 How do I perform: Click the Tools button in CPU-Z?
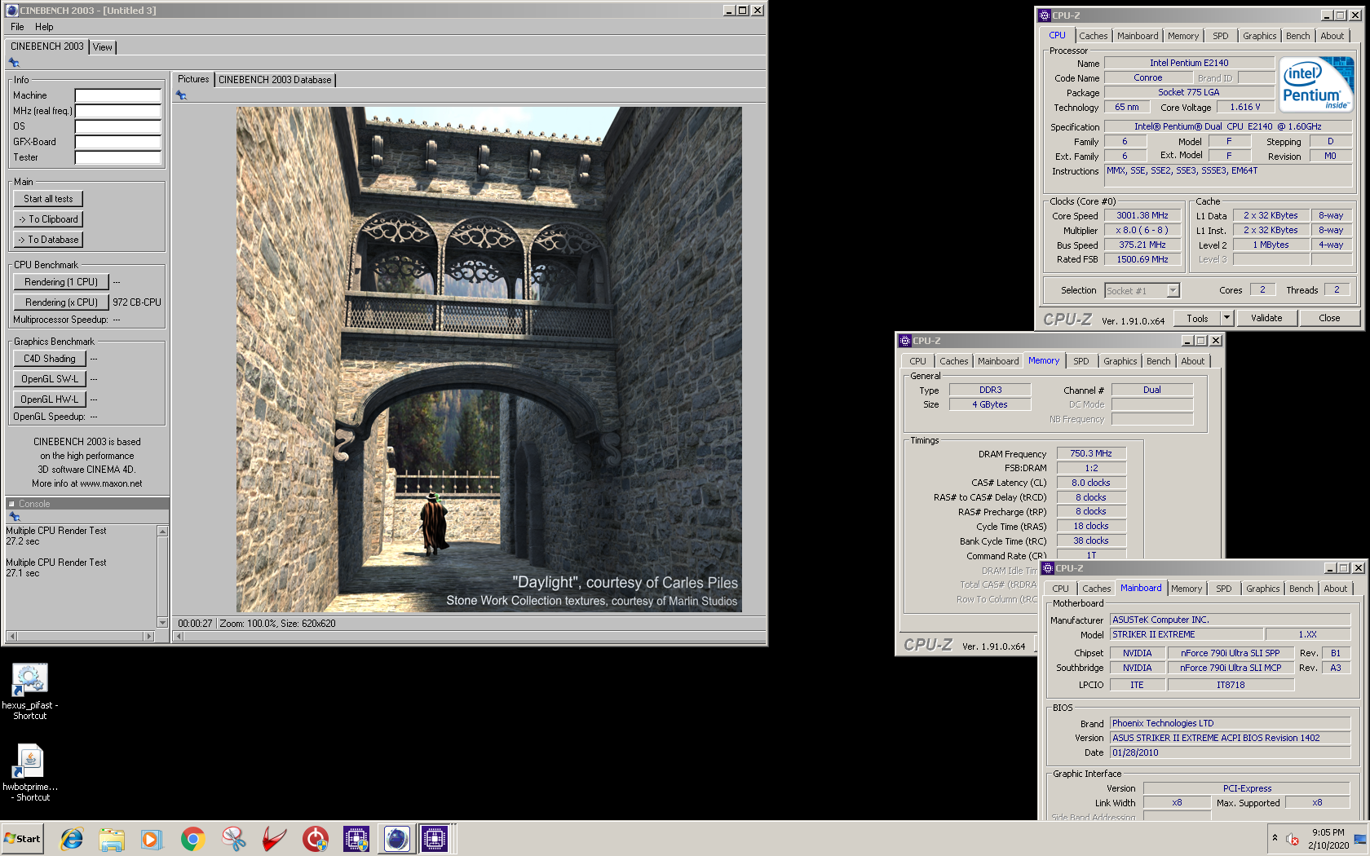(1197, 319)
